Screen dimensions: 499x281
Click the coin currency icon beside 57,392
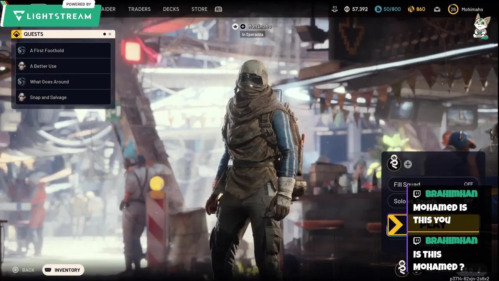coord(347,9)
